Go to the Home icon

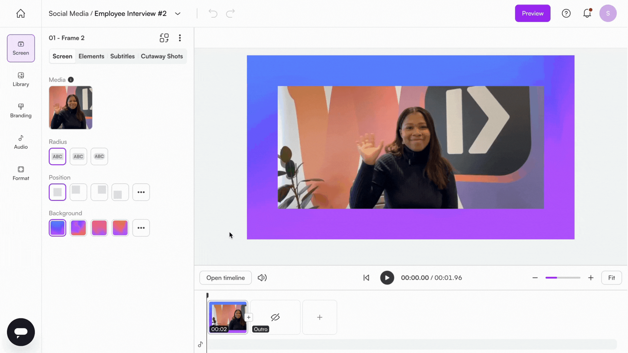click(21, 13)
